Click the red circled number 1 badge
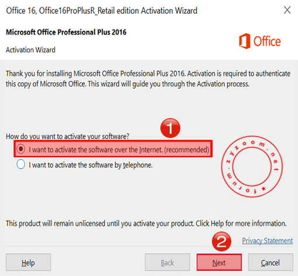 click(170, 128)
